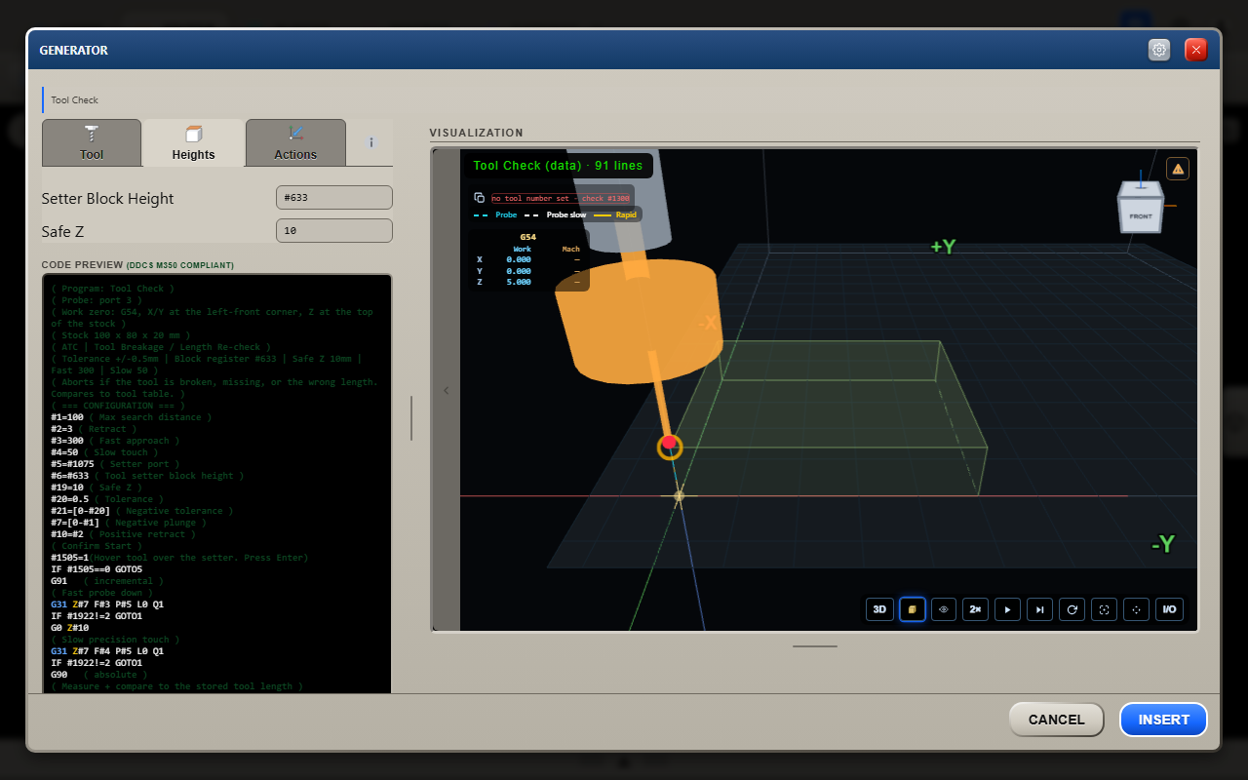Open the info tab icon

point(371,142)
